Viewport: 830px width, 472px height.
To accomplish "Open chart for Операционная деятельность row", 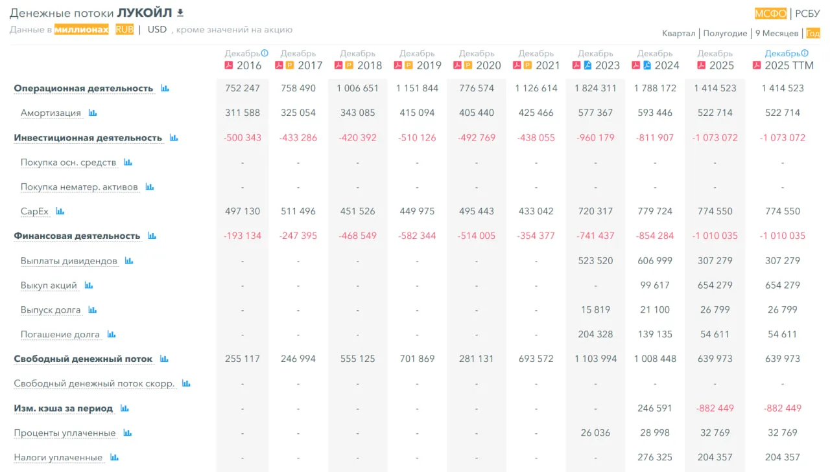I will pyautogui.click(x=165, y=88).
